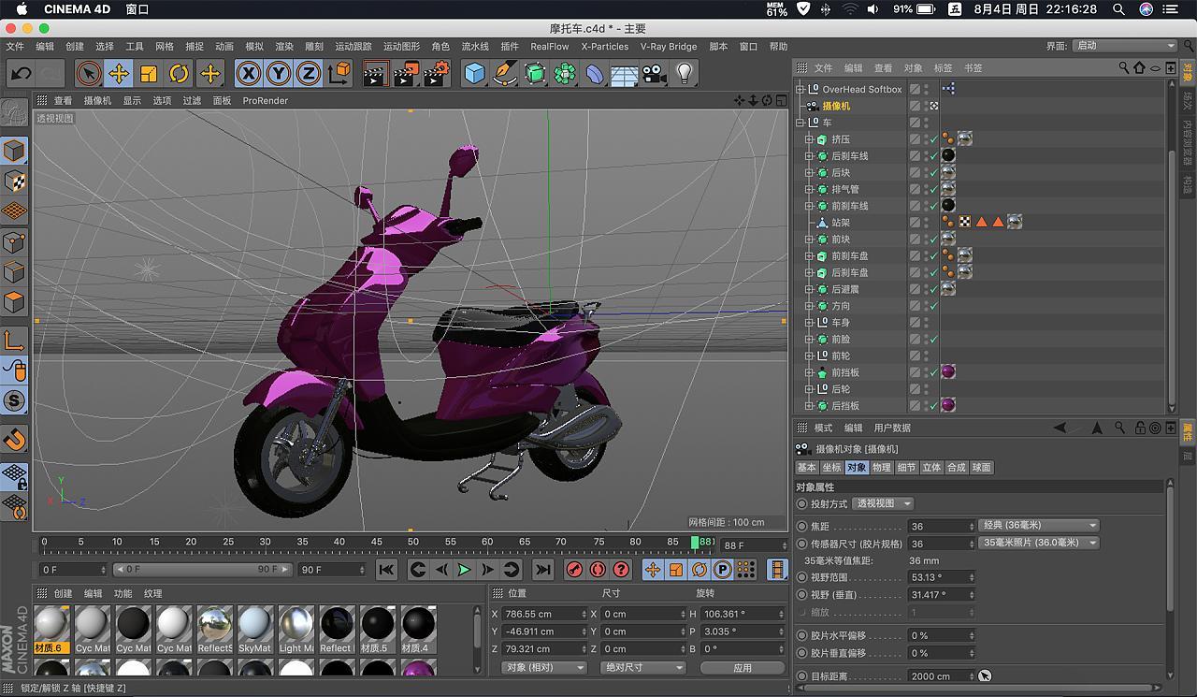Switch to the 物理 attribute tab
1197x697 pixels.
point(881,467)
